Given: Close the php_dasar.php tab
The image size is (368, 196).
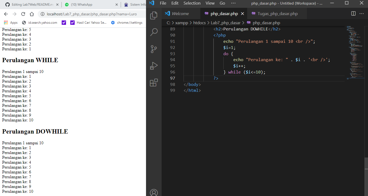Looking at the screenshot, I should click(242, 14).
